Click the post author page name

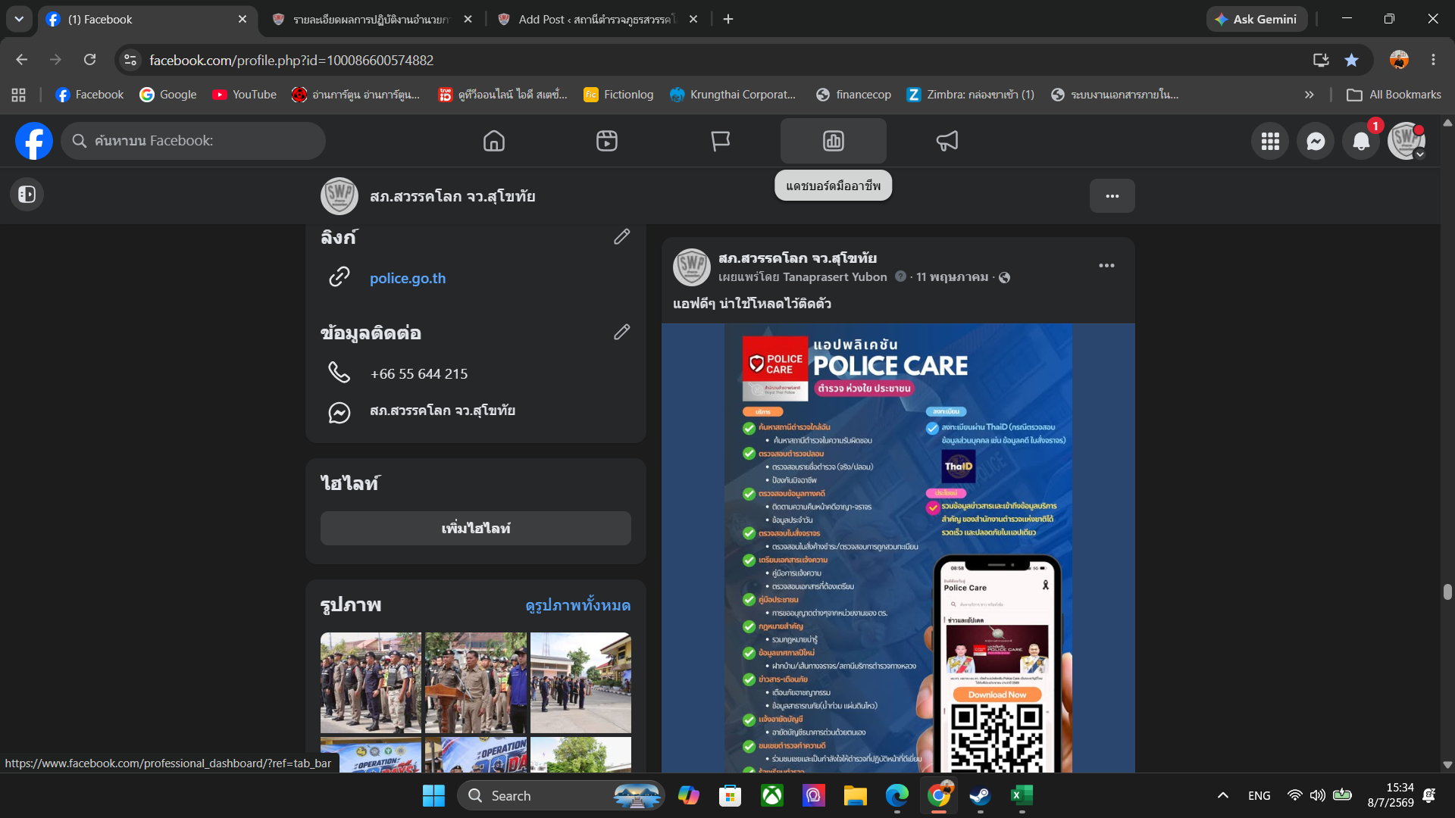(797, 258)
